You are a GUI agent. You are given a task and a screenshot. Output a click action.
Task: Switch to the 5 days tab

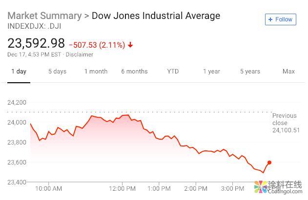tap(57, 72)
